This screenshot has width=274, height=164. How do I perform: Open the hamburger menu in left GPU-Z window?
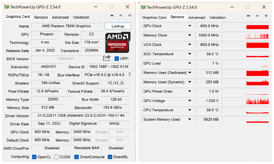(x=130, y=16)
